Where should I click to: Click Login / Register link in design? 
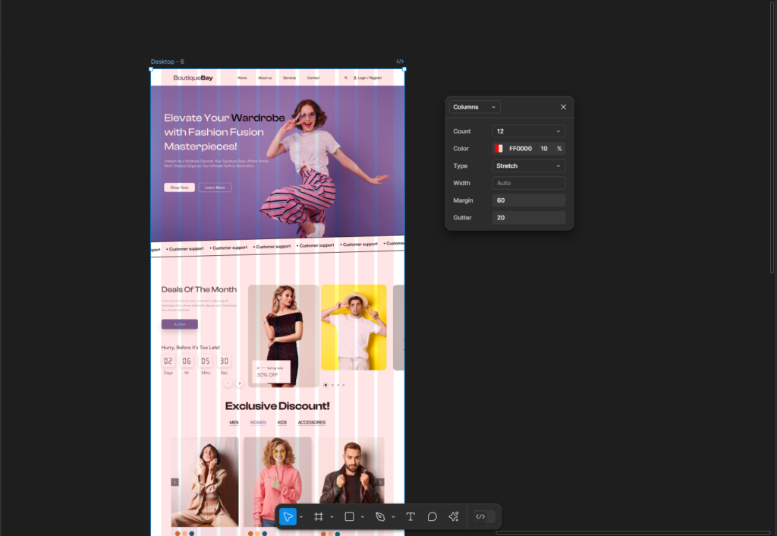click(x=368, y=78)
